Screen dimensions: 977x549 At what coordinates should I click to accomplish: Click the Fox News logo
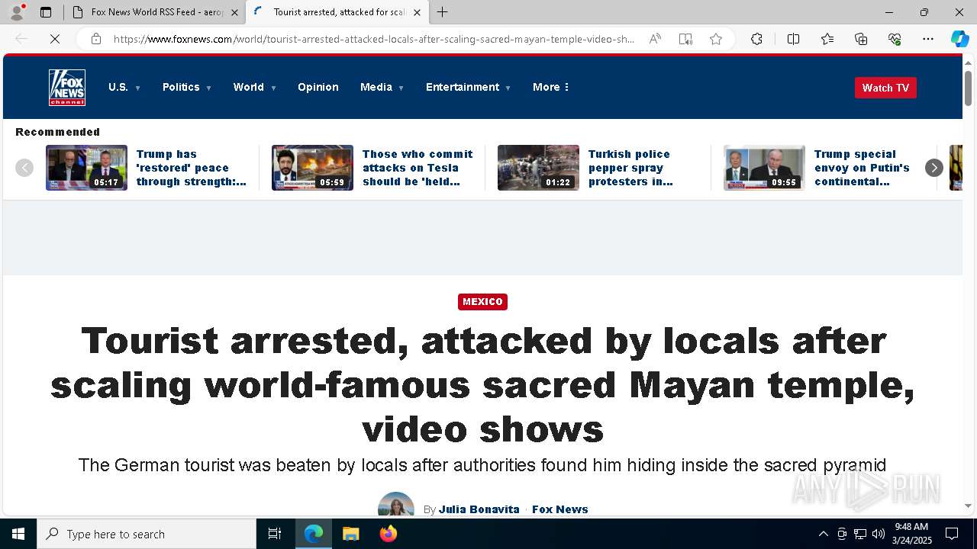[x=67, y=88]
